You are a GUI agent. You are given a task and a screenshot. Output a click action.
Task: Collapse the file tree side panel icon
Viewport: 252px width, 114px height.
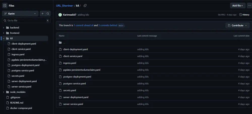pyautogui.click(x=5, y=6)
